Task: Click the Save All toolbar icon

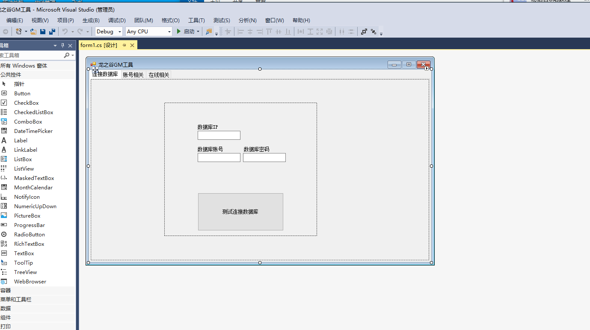Action: [x=52, y=31]
